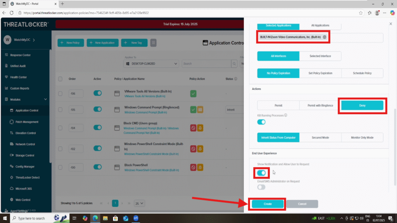This screenshot has height=223, width=397.
Task: Open Custom Reports sidebar item
Action: tap(19, 88)
